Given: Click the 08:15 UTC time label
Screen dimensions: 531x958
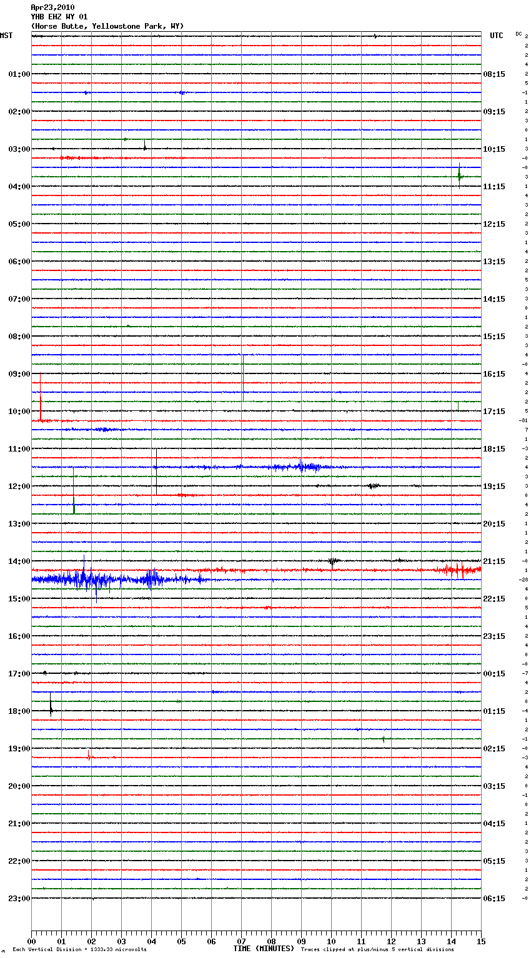Looking at the screenshot, I should [494, 74].
